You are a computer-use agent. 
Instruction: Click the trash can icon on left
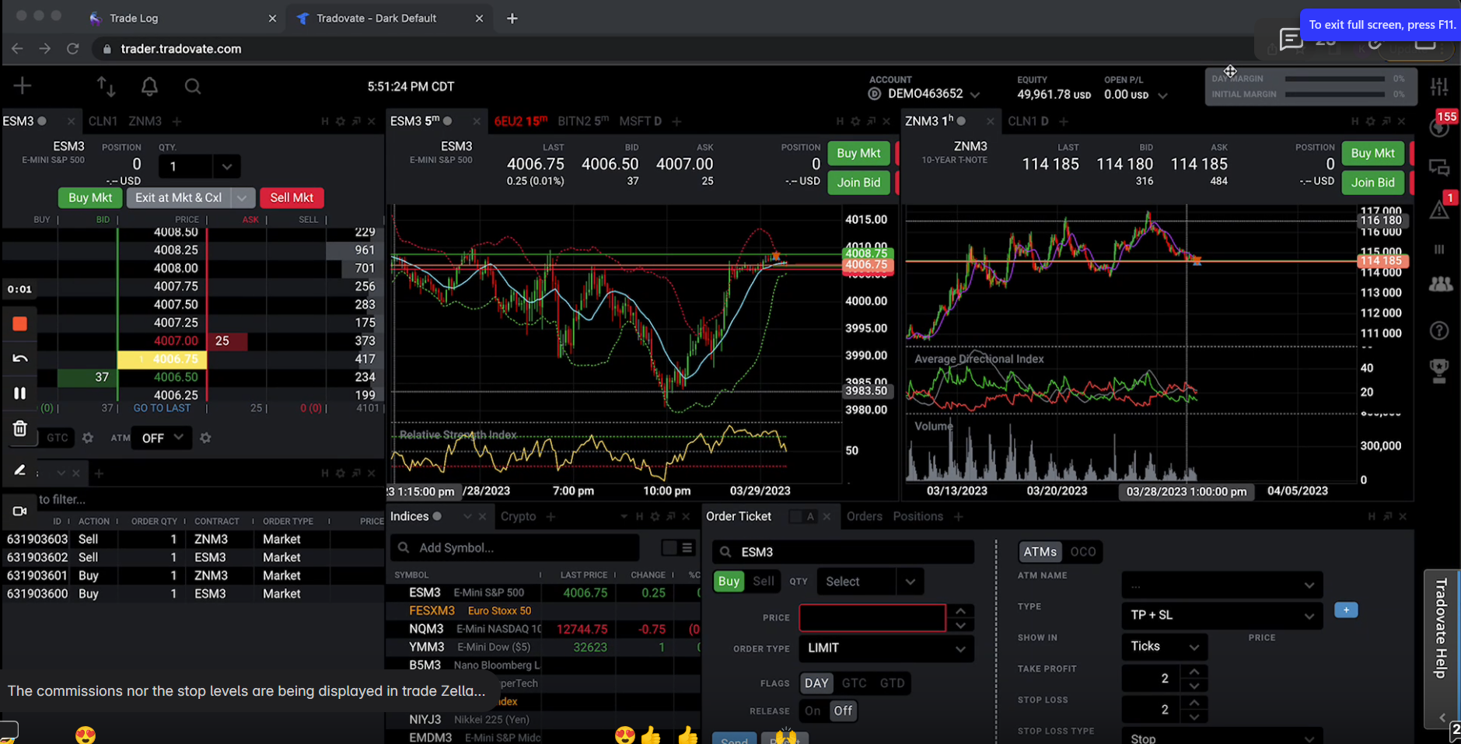[x=20, y=428]
